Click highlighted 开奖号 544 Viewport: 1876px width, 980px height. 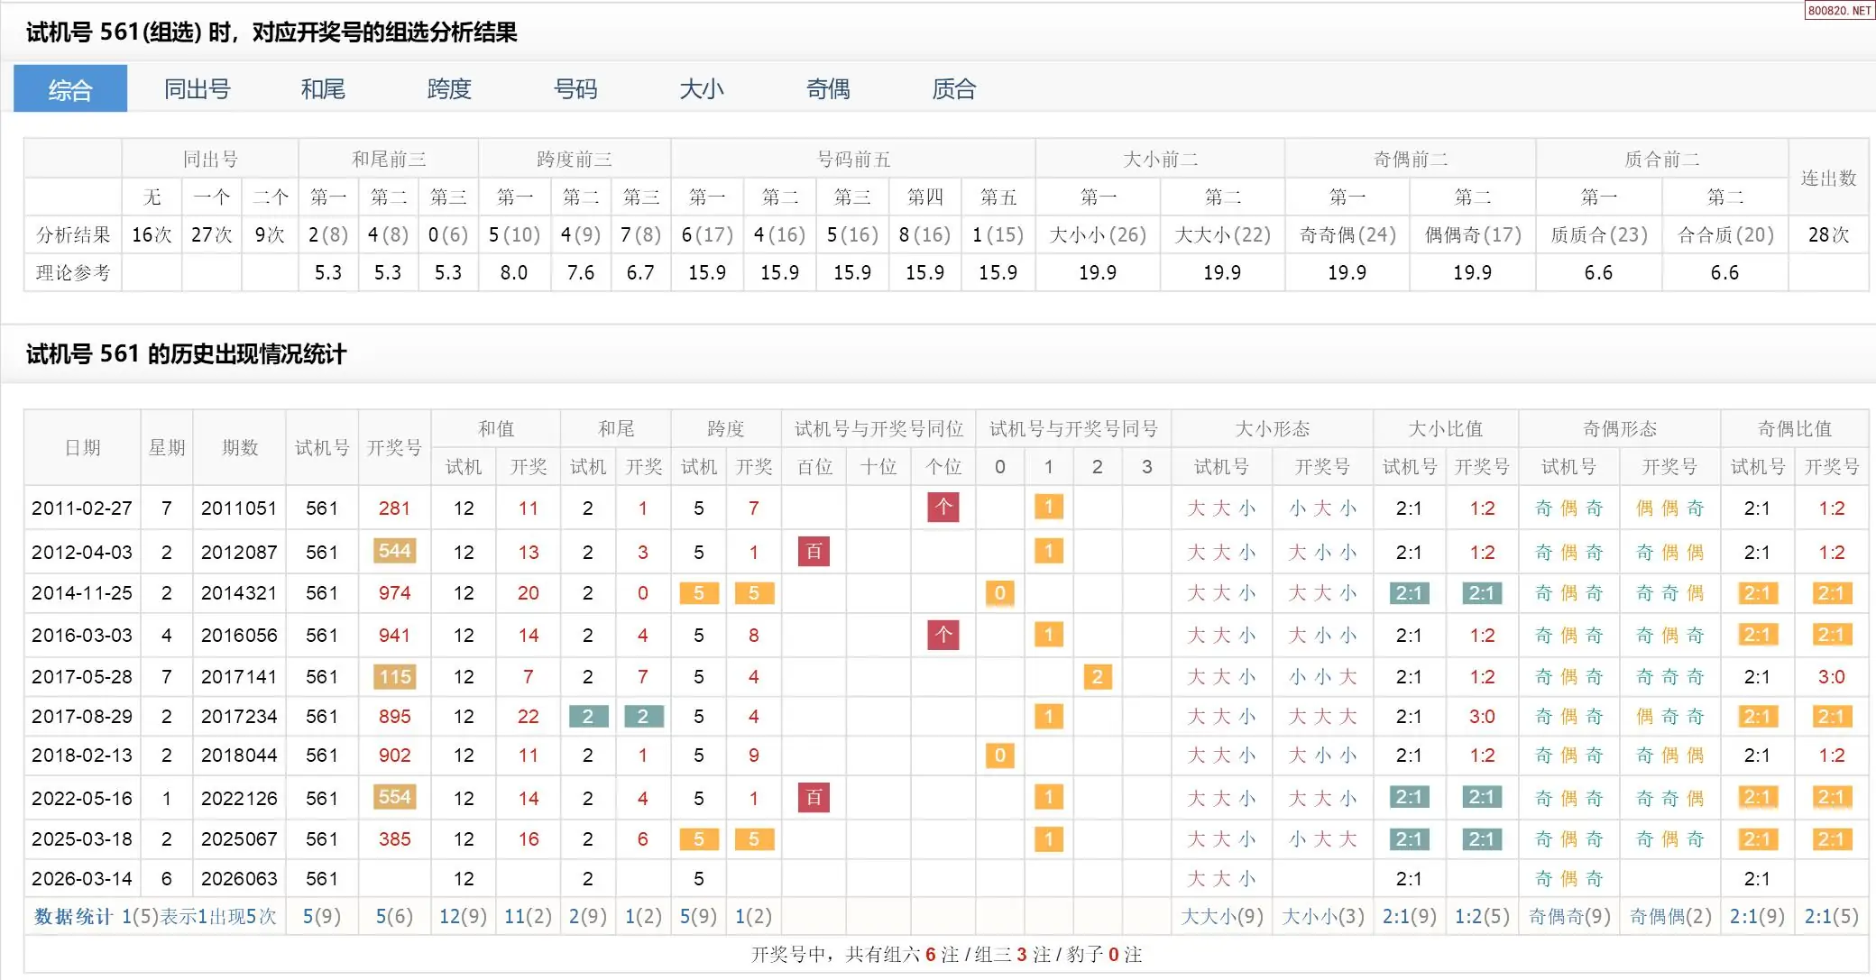coord(394,551)
